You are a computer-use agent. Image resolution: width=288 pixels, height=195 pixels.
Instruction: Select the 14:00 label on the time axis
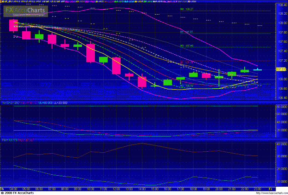pyautogui.click(x=142, y=189)
